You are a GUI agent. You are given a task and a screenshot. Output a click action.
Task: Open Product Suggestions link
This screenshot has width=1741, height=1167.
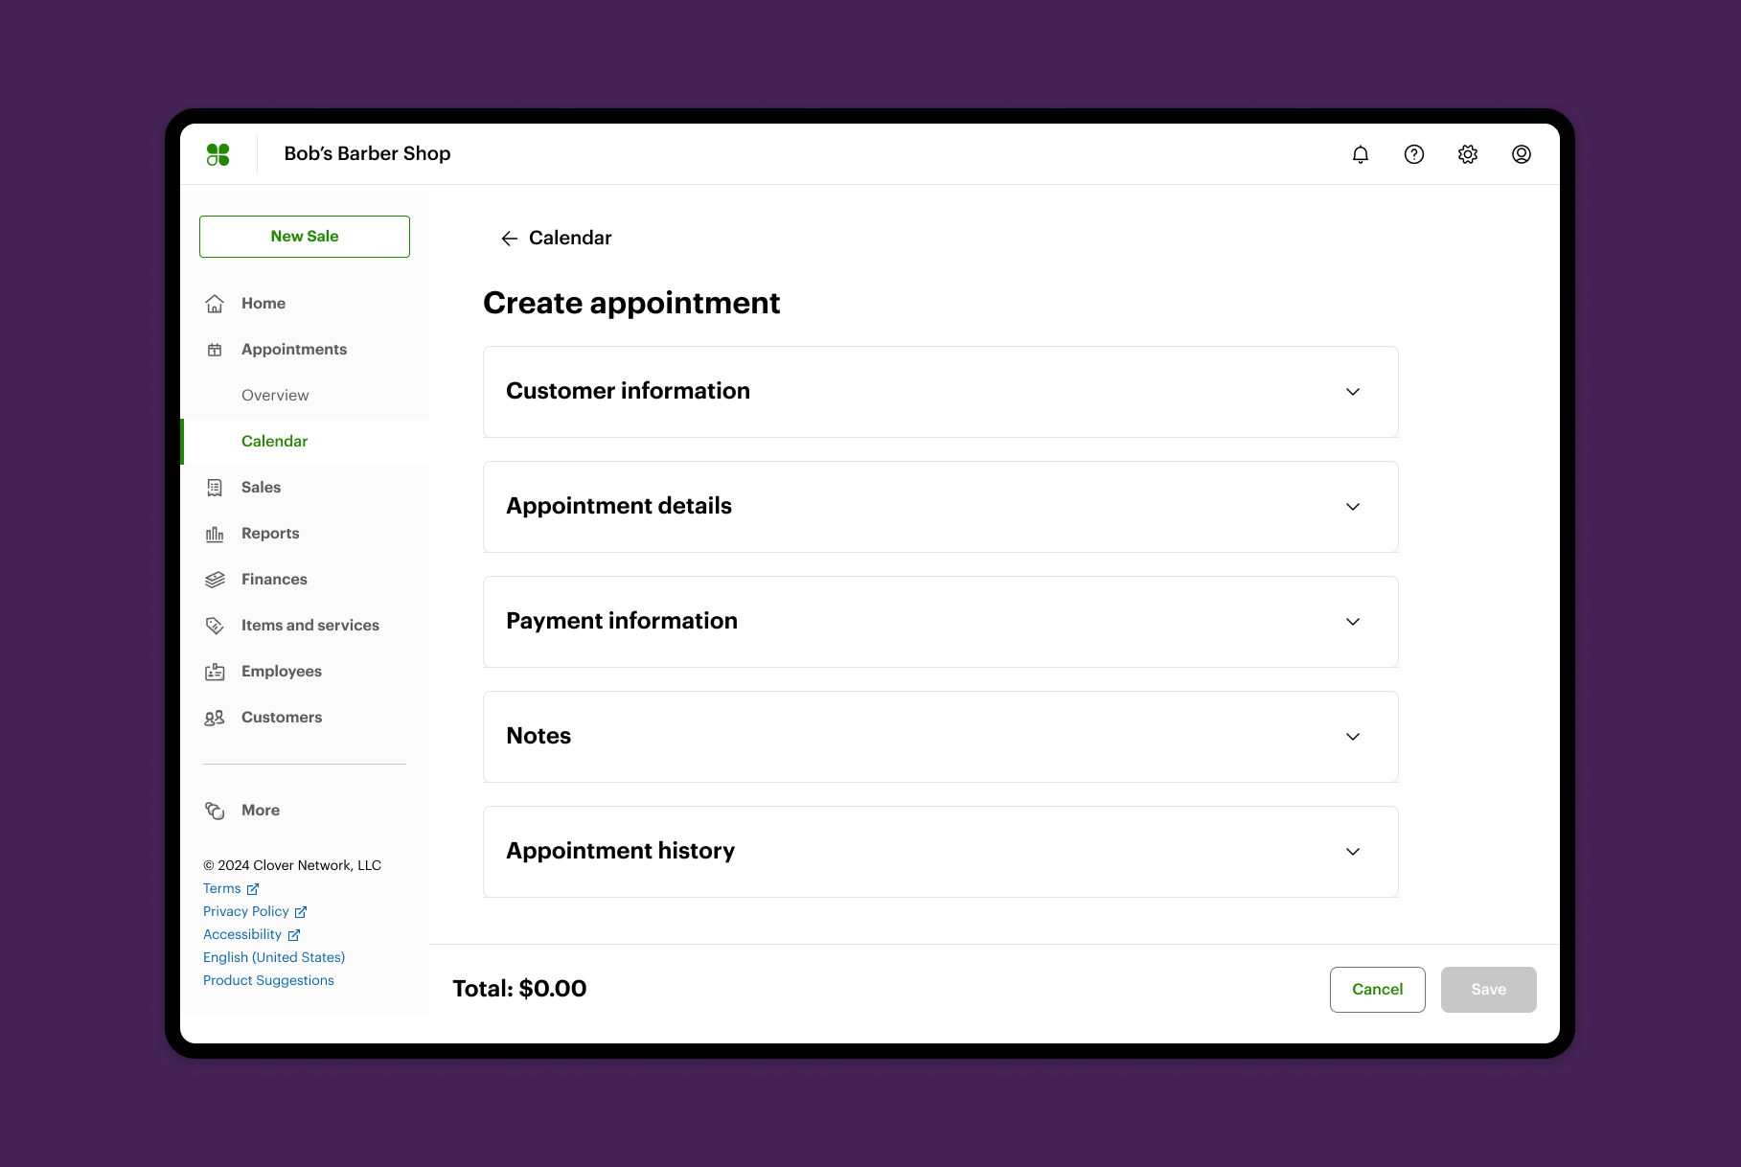(268, 981)
